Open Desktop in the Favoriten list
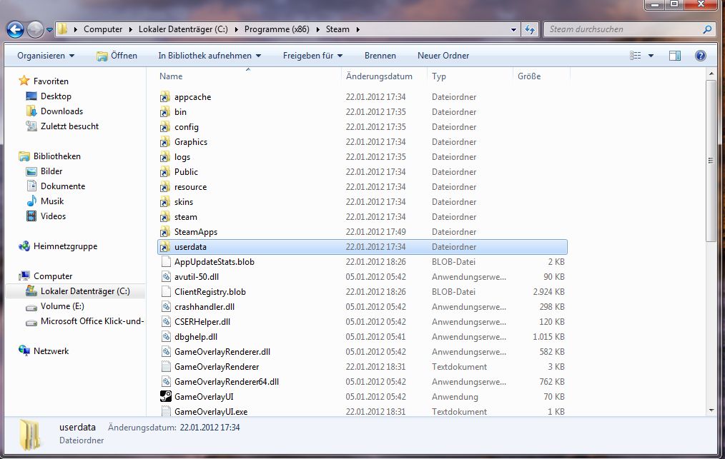 (56, 96)
